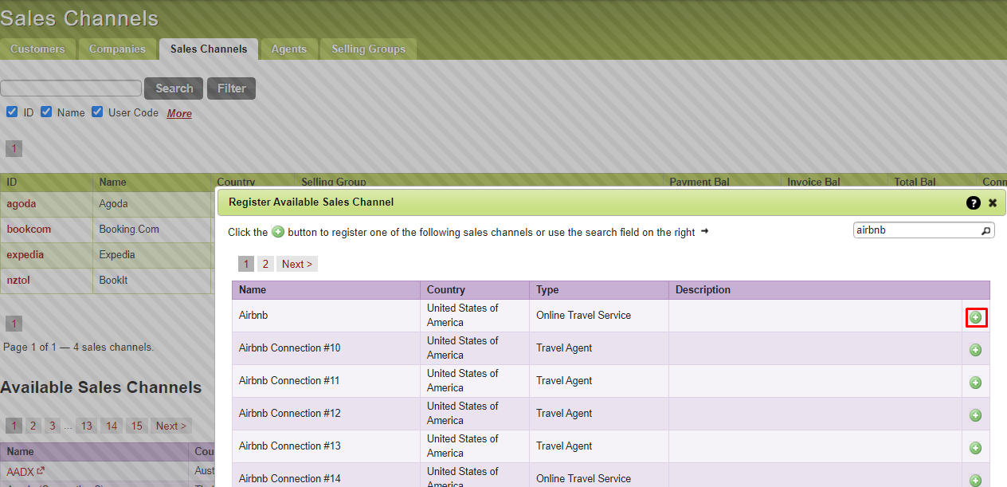Image resolution: width=1007 pixels, height=487 pixels.
Task: Select the Airbnb Connection #12 name cell
Action: pyautogui.click(x=326, y=413)
